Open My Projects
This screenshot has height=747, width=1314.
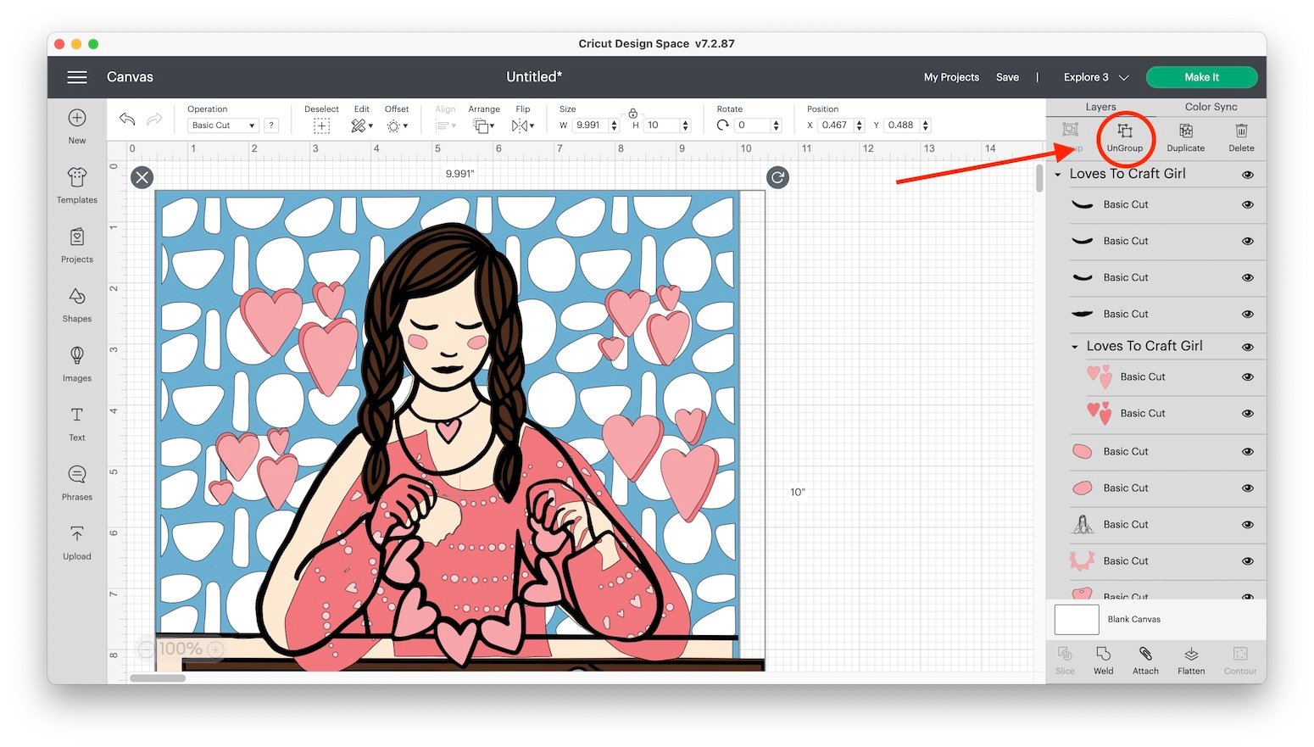pyautogui.click(x=951, y=77)
